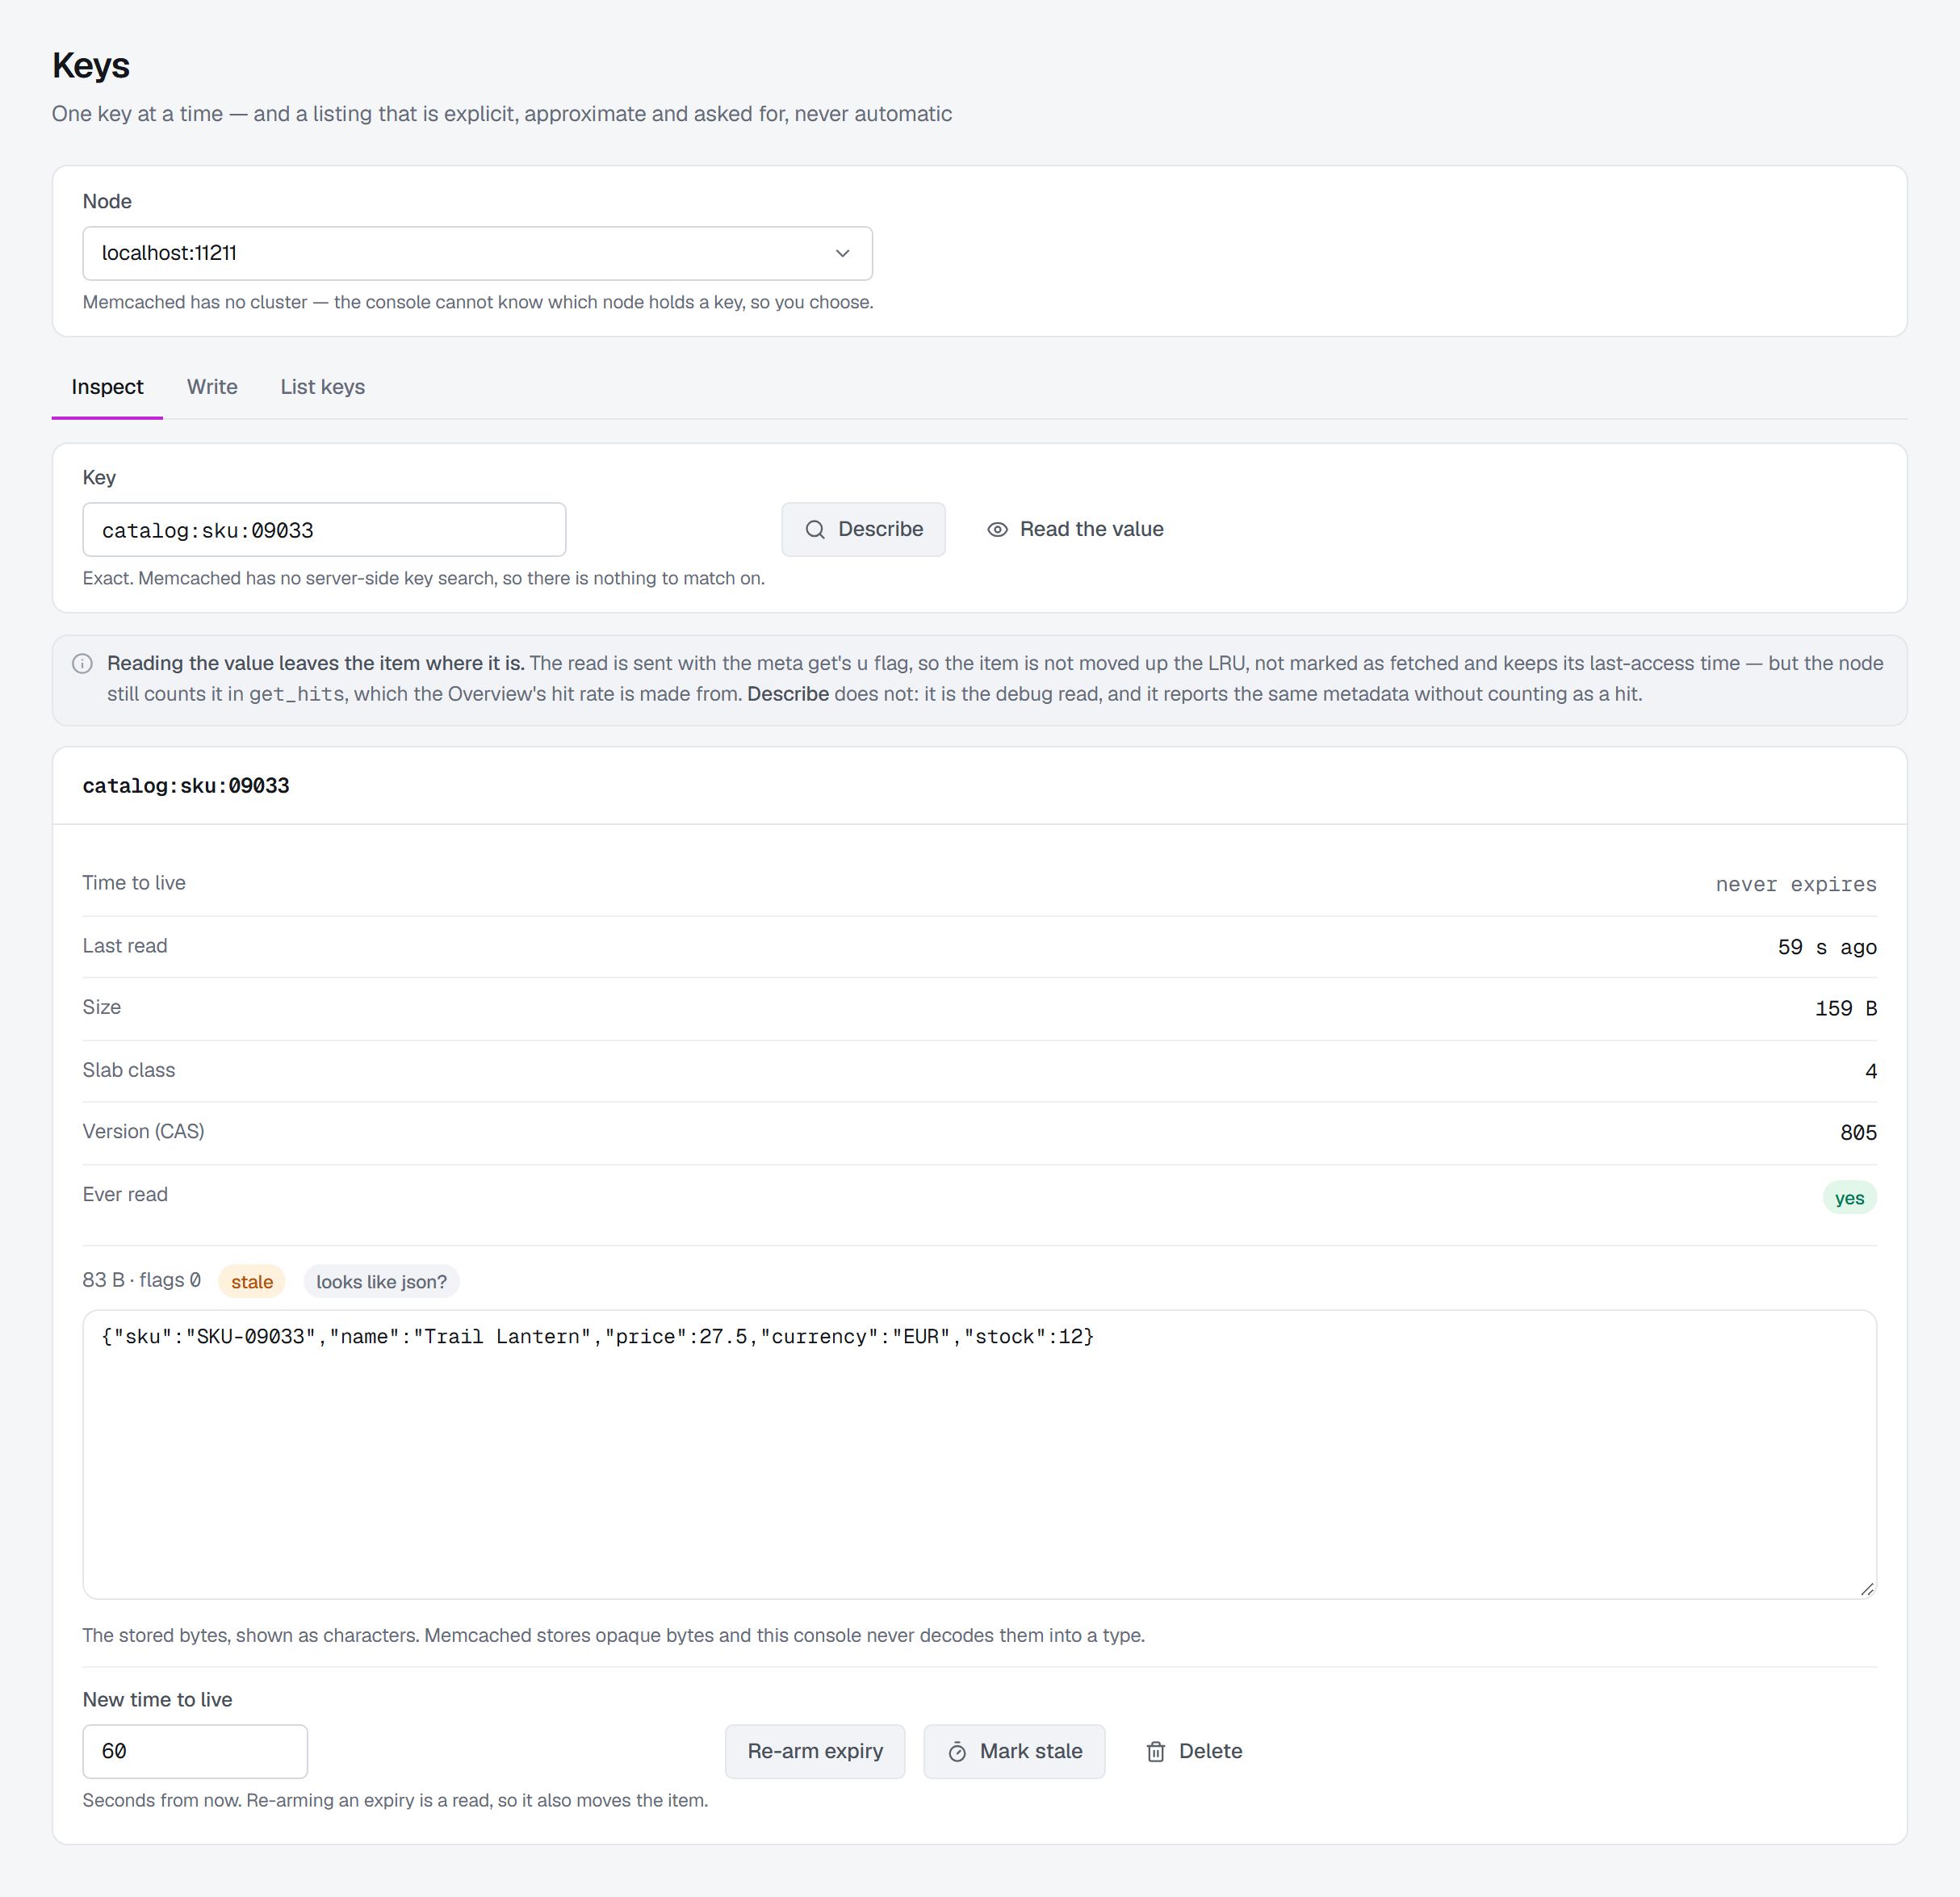Focus the New time to live field
The width and height of the screenshot is (1960, 1897).
pos(195,1751)
